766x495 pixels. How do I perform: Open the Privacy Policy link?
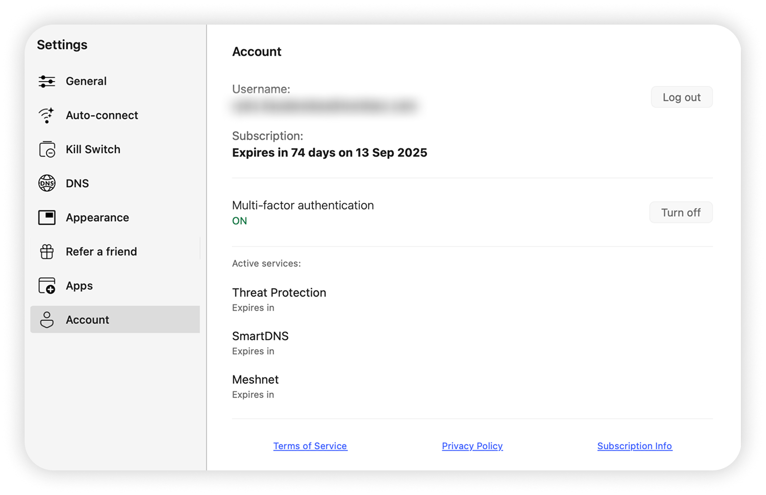click(472, 446)
